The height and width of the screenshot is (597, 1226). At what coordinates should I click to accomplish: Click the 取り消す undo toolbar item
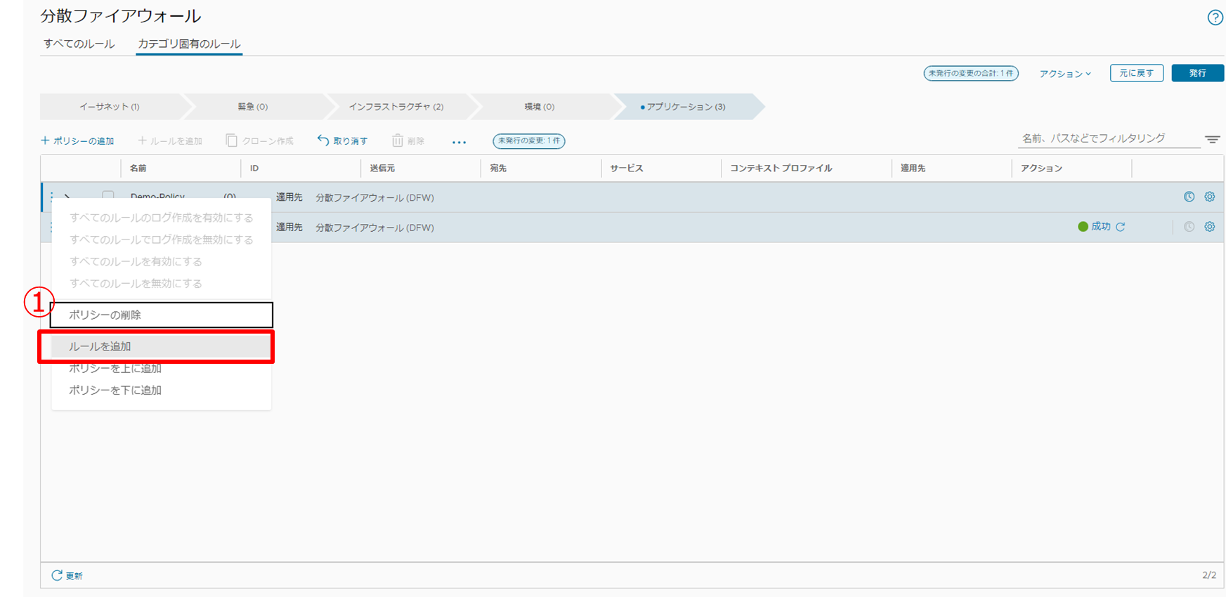[x=342, y=141]
